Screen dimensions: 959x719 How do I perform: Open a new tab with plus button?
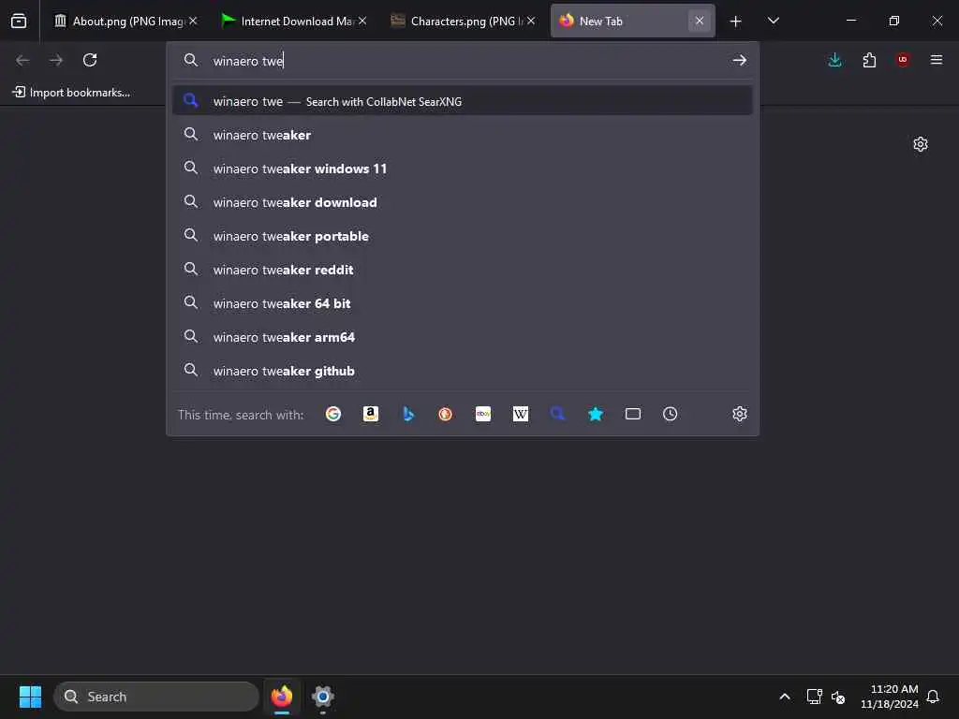tap(736, 22)
